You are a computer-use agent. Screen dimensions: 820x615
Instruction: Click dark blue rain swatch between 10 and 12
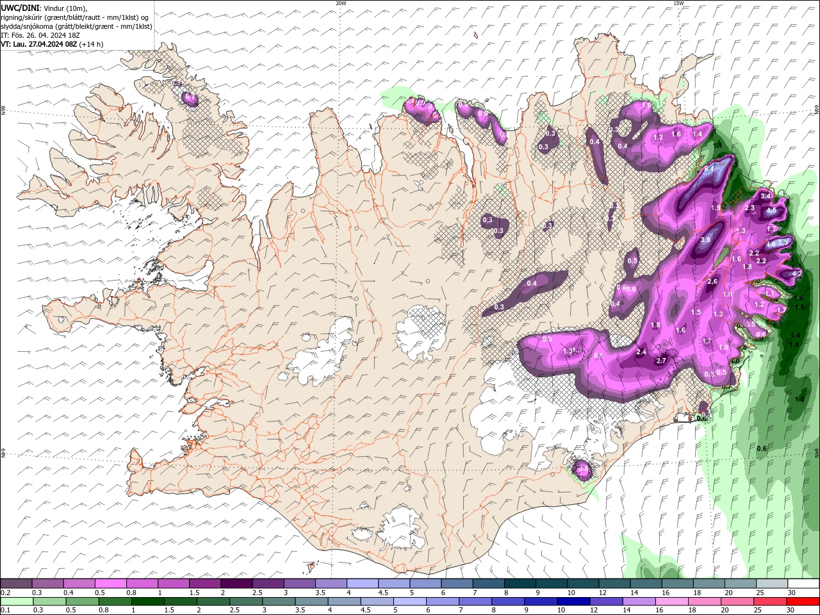point(573,602)
